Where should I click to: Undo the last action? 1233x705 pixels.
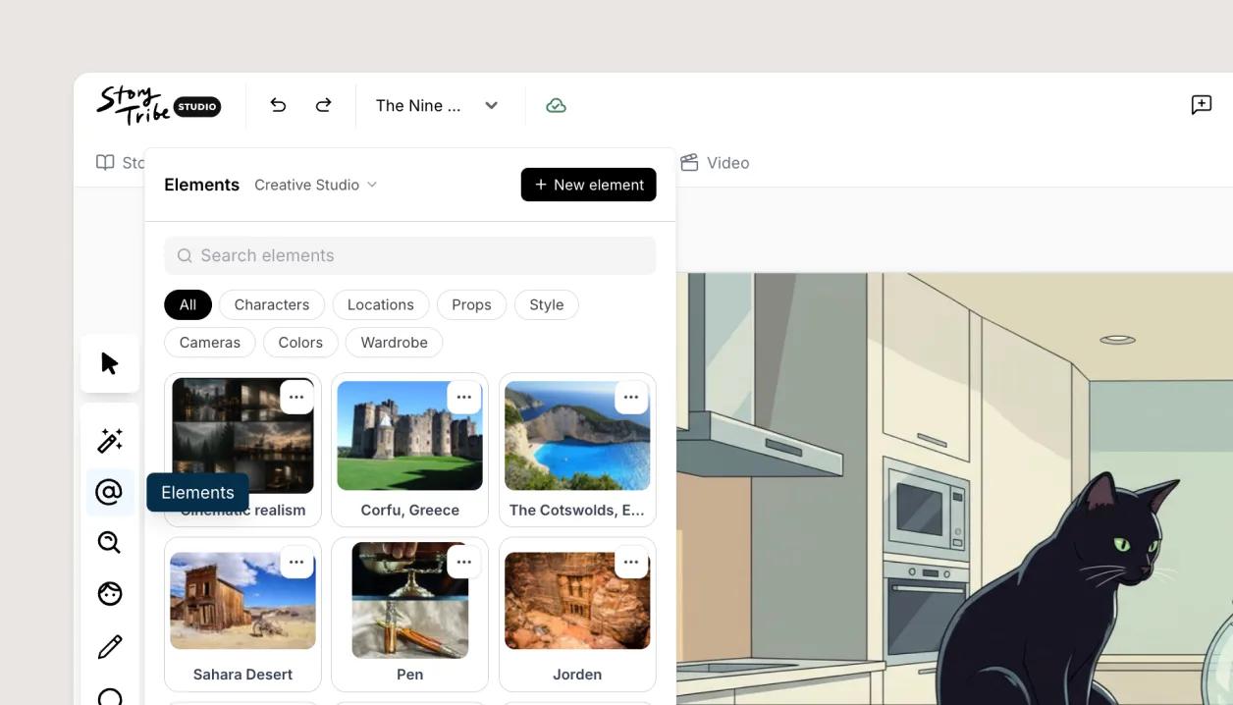pyautogui.click(x=278, y=105)
